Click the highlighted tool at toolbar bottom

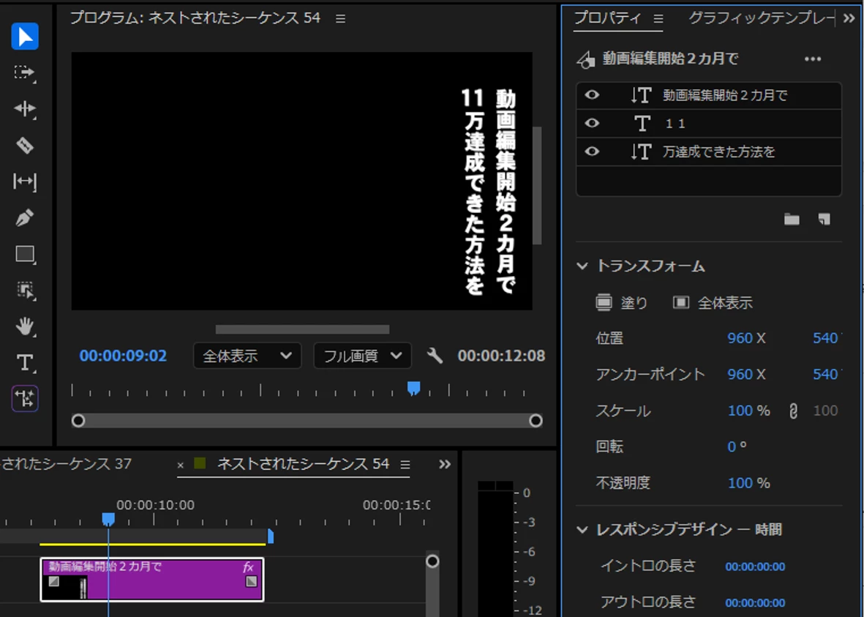25,398
